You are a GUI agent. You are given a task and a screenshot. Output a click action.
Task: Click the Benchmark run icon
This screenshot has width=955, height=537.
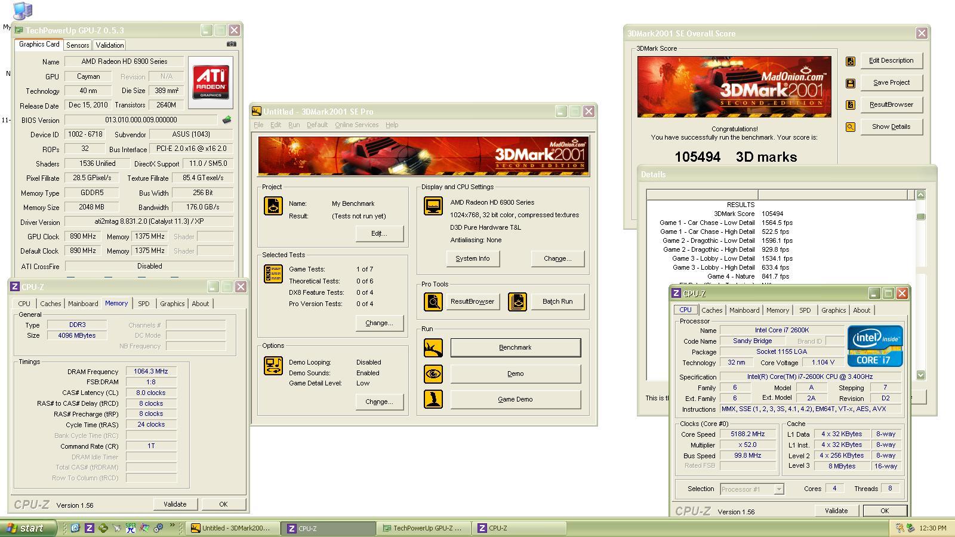click(x=433, y=348)
